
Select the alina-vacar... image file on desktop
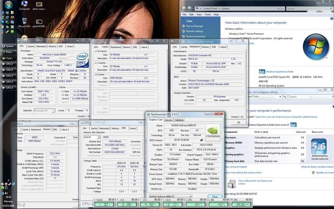point(39,6)
